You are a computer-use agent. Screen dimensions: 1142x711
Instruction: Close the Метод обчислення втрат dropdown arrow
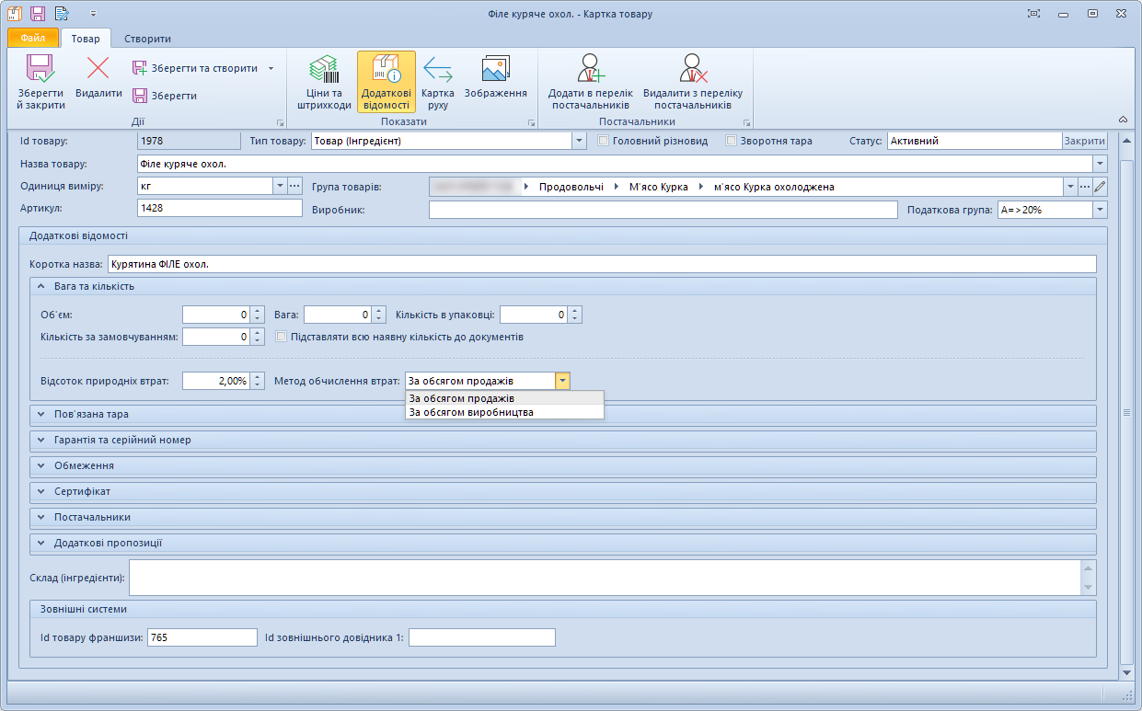[563, 381]
